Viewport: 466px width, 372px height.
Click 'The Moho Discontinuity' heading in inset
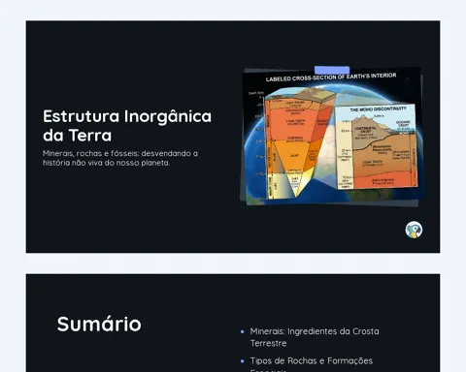click(378, 109)
